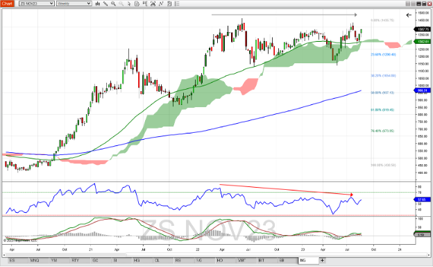Screen dimensions: 433x267
Task: Switch to the RB tab
Action: (x=184, y=260)
